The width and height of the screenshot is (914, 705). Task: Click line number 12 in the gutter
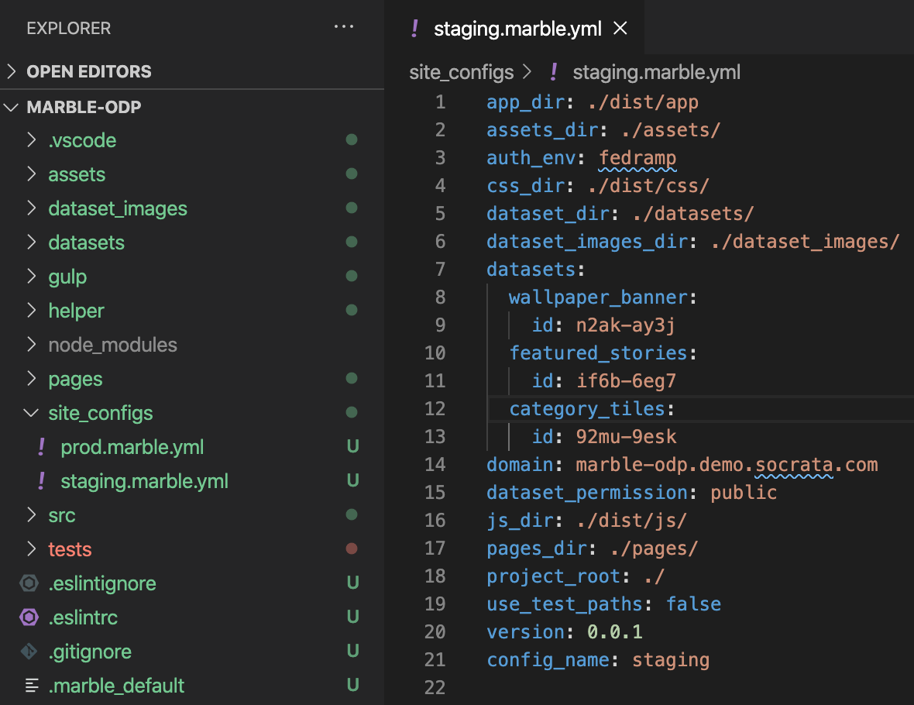tap(435, 409)
